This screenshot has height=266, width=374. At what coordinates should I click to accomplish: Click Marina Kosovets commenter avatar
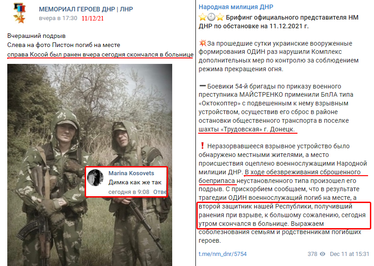coord(95,178)
